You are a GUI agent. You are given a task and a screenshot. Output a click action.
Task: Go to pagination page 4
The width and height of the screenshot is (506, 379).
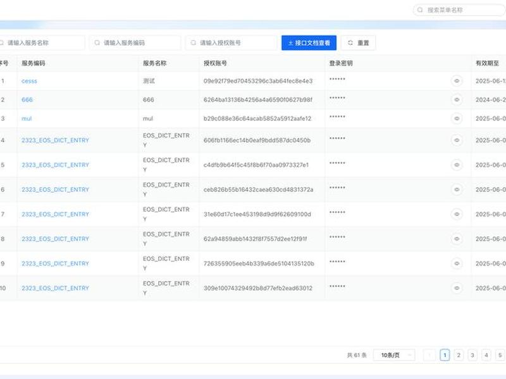click(x=486, y=355)
